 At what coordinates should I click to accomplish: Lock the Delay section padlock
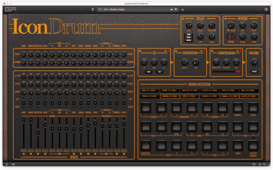point(183,18)
